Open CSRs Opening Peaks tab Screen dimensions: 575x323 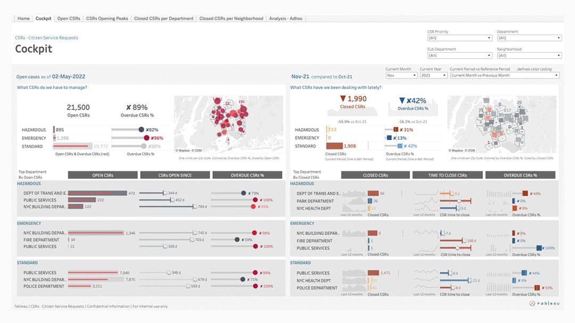coord(107,18)
